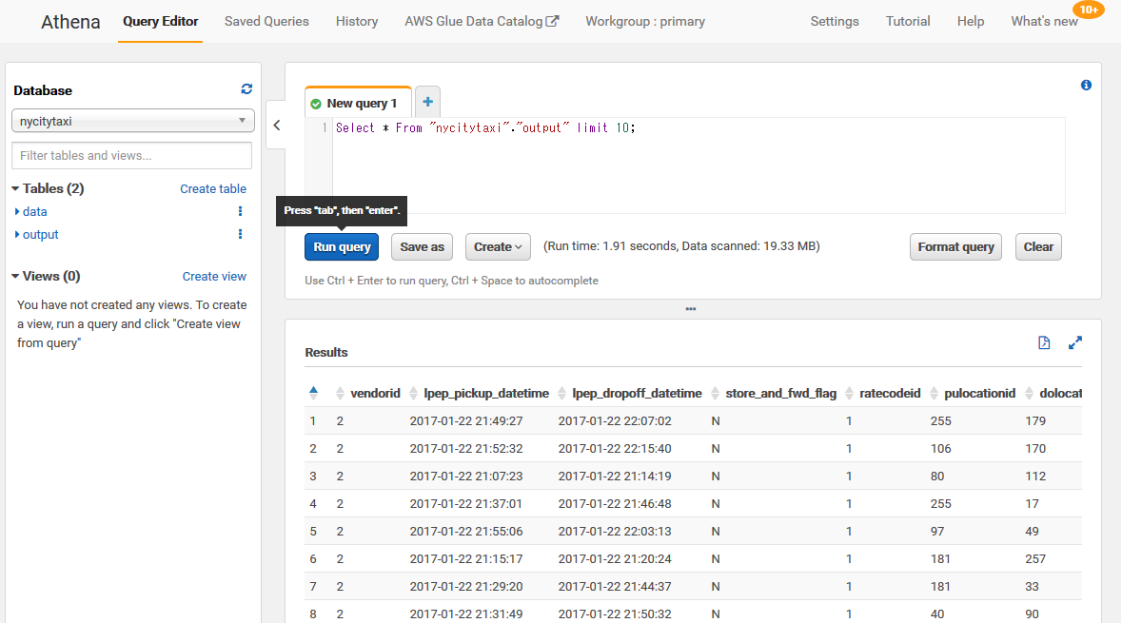Collapse the left database panel arrow
The image size is (1122, 623).
277,126
